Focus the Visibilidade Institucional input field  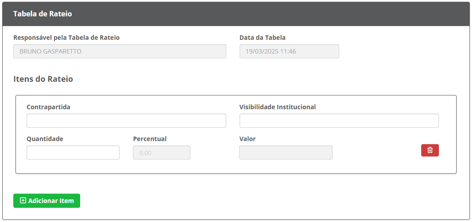(339, 121)
